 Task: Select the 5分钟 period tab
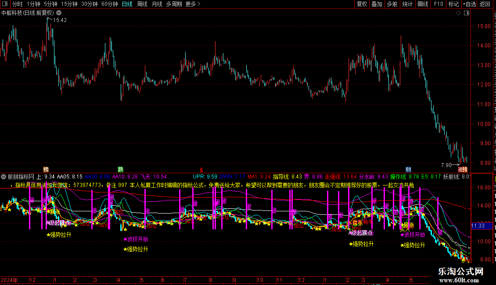(x=50, y=4)
